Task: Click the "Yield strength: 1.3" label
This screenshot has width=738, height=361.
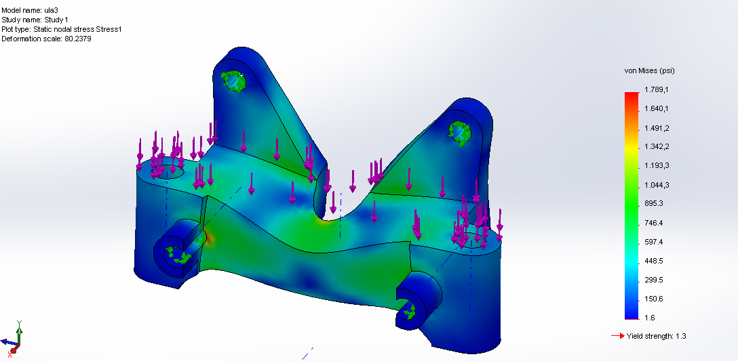Action: [656, 336]
